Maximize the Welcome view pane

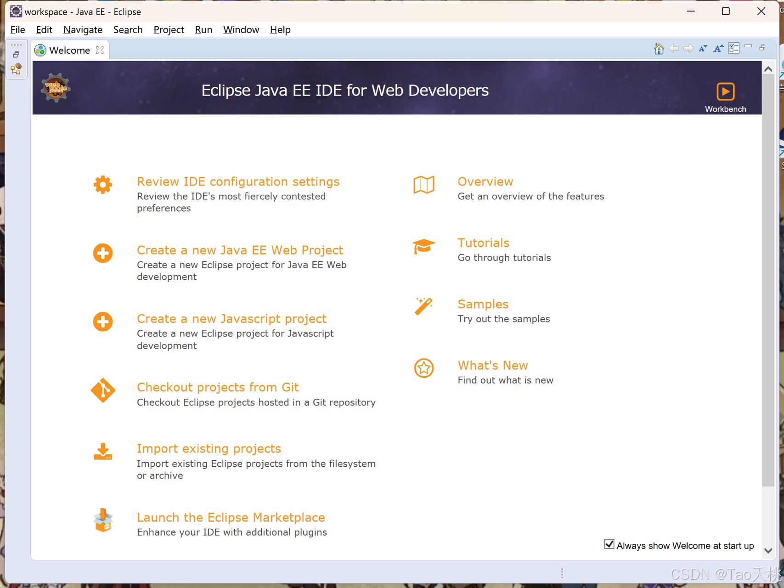tap(762, 47)
